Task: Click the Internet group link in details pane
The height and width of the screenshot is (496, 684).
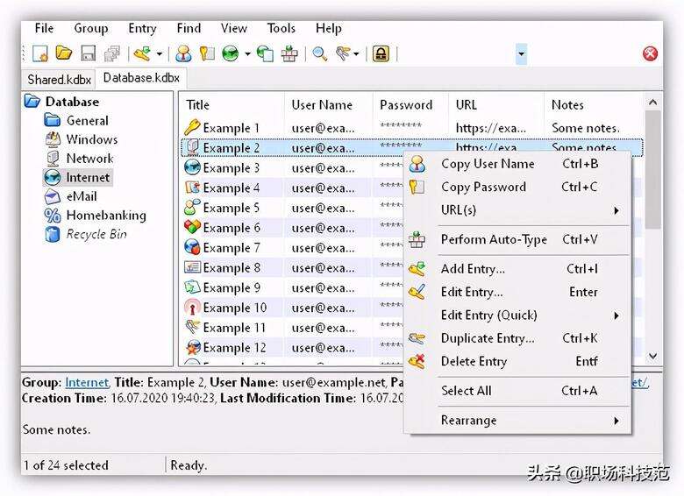Action: click(x=87, y=383)
